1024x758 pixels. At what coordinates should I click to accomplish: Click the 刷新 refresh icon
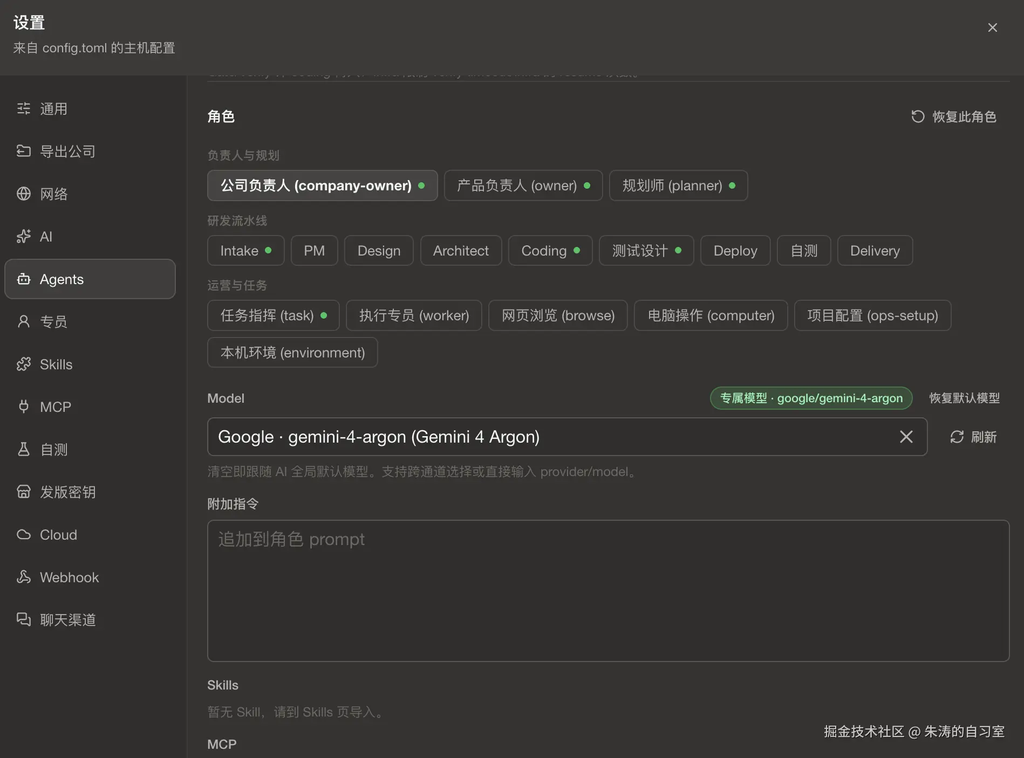(x=957, y=437)
